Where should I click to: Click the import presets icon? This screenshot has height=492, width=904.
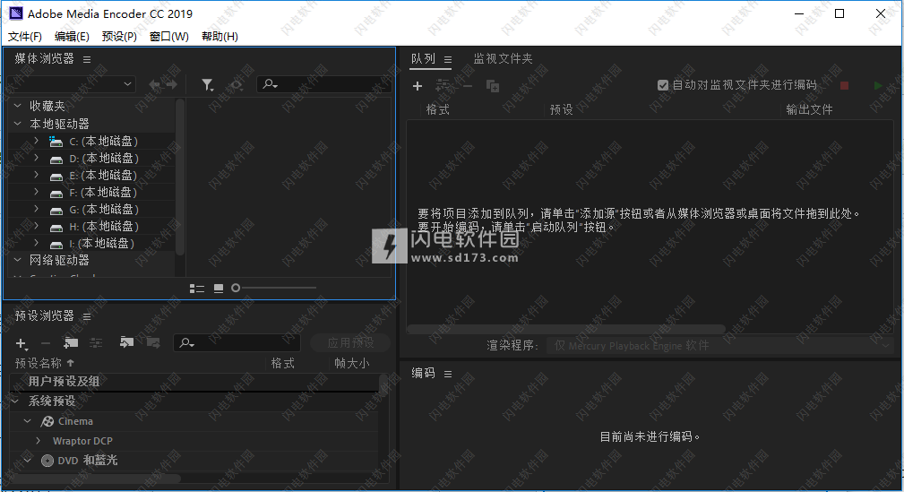126,343
